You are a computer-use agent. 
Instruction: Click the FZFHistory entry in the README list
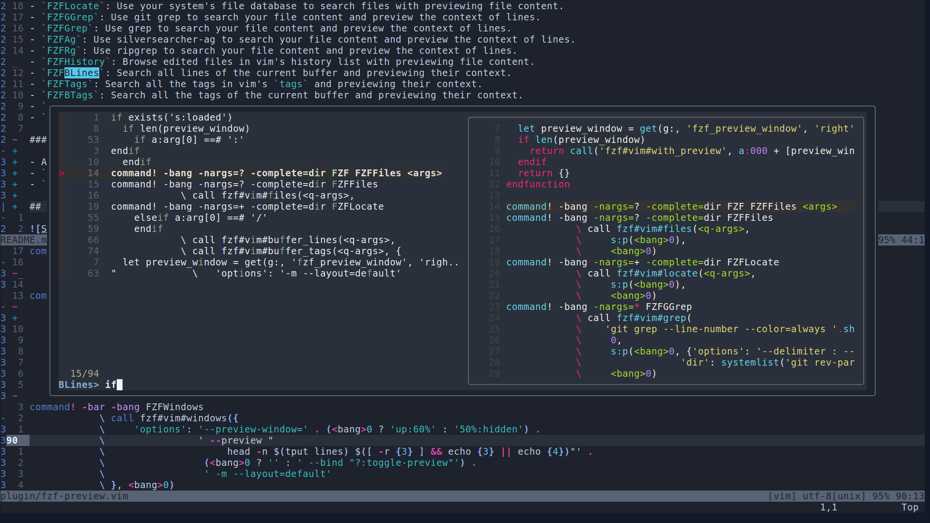click(x=76, y=62)
